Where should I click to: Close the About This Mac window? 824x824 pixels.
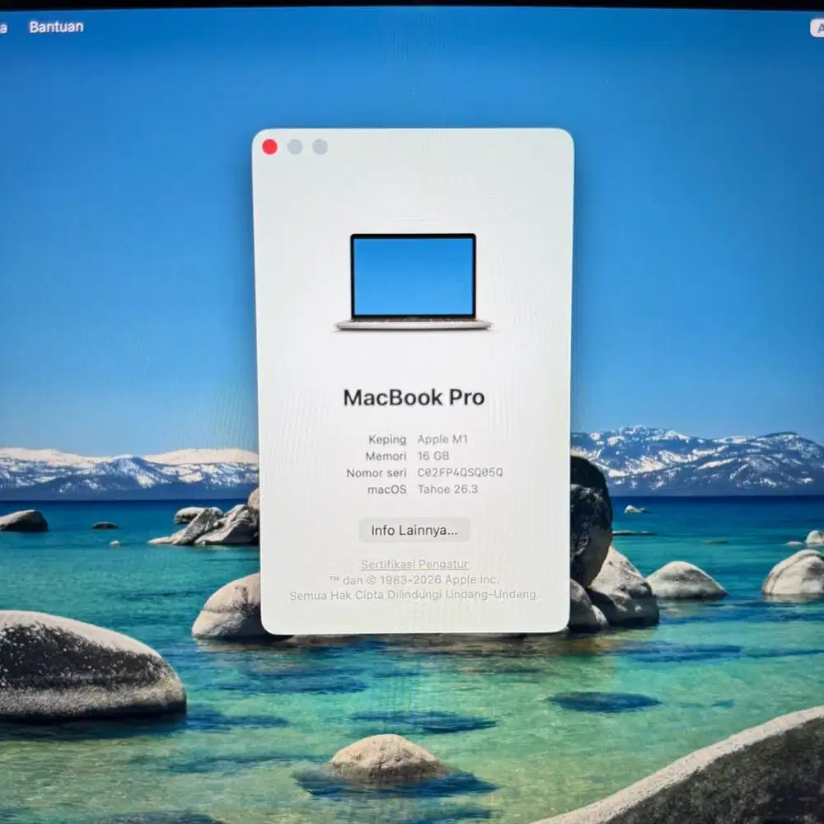tap(269, 147)
